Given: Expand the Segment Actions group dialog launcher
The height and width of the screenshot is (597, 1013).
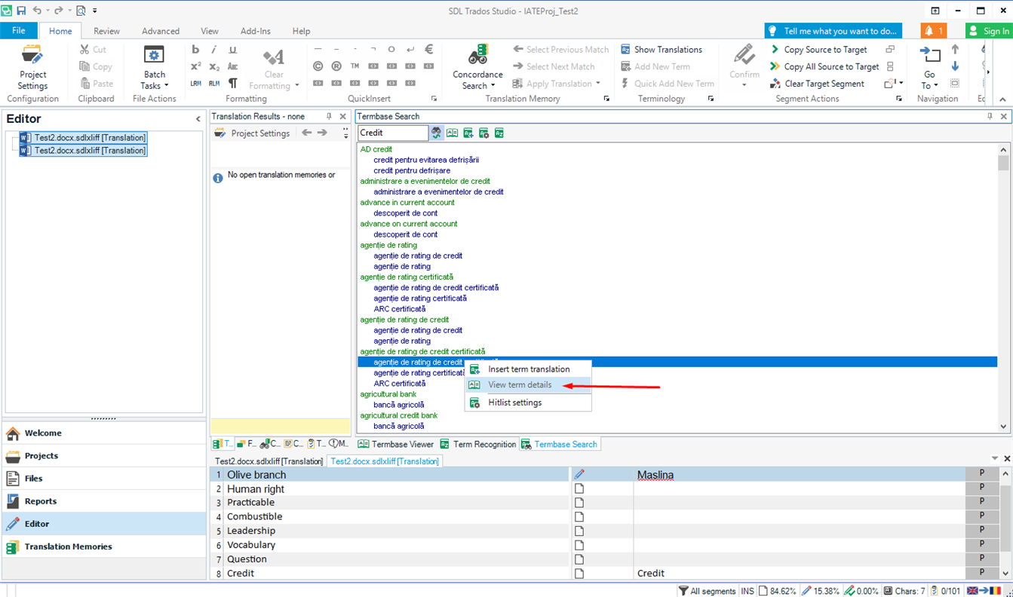Looking at the screenshot, I should pyautogui.click(x=899, y=99).
